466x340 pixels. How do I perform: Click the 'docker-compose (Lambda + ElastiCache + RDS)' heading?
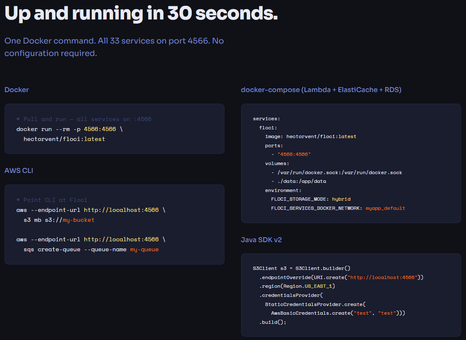pos(321,90)
